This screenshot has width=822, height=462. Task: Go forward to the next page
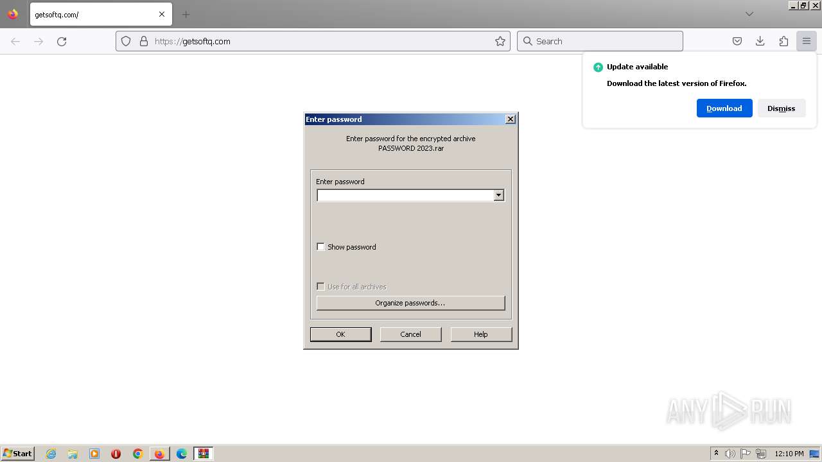pos(39,41)
